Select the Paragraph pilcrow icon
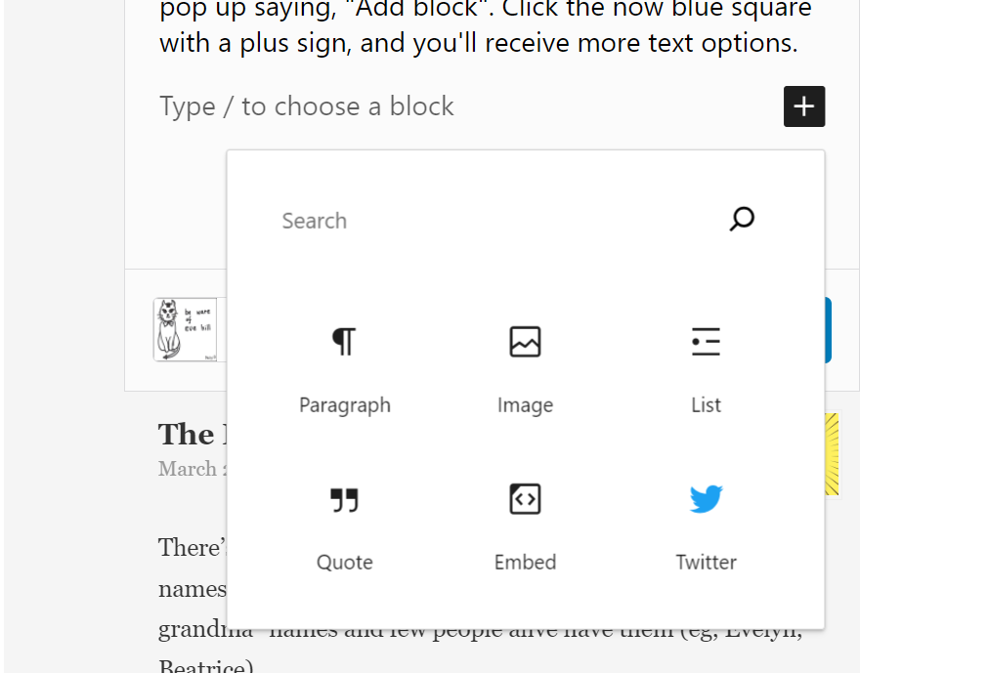 344,342
